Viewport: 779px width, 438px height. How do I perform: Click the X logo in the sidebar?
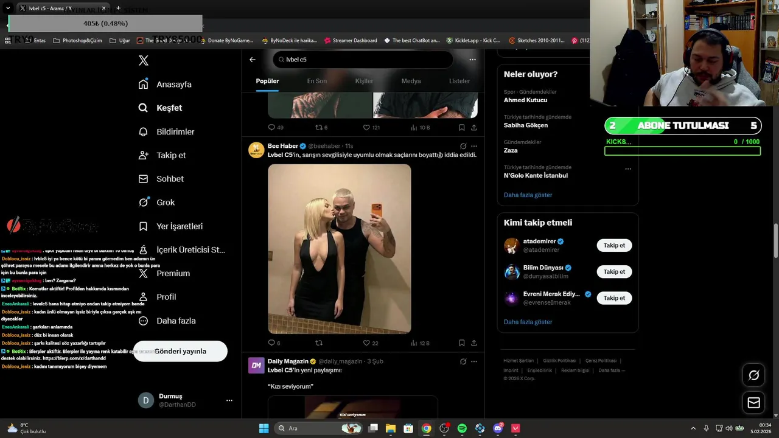[144, 60]
